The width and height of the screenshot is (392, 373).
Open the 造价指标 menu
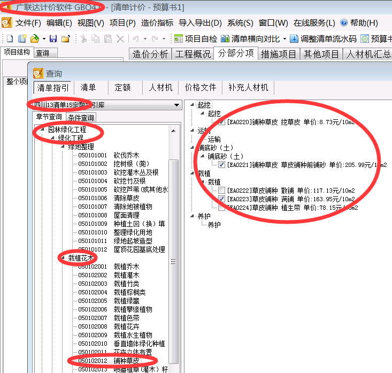157,23
